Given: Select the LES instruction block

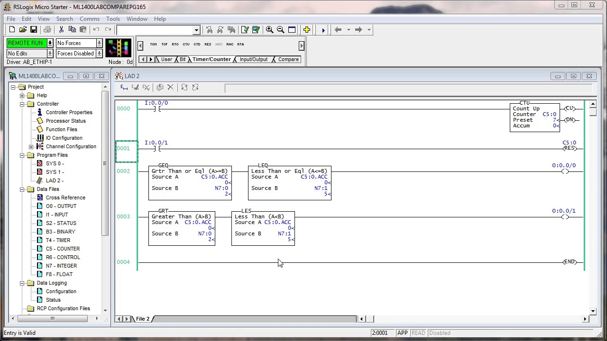Looking at the screenshot, I should coord(263,228).
